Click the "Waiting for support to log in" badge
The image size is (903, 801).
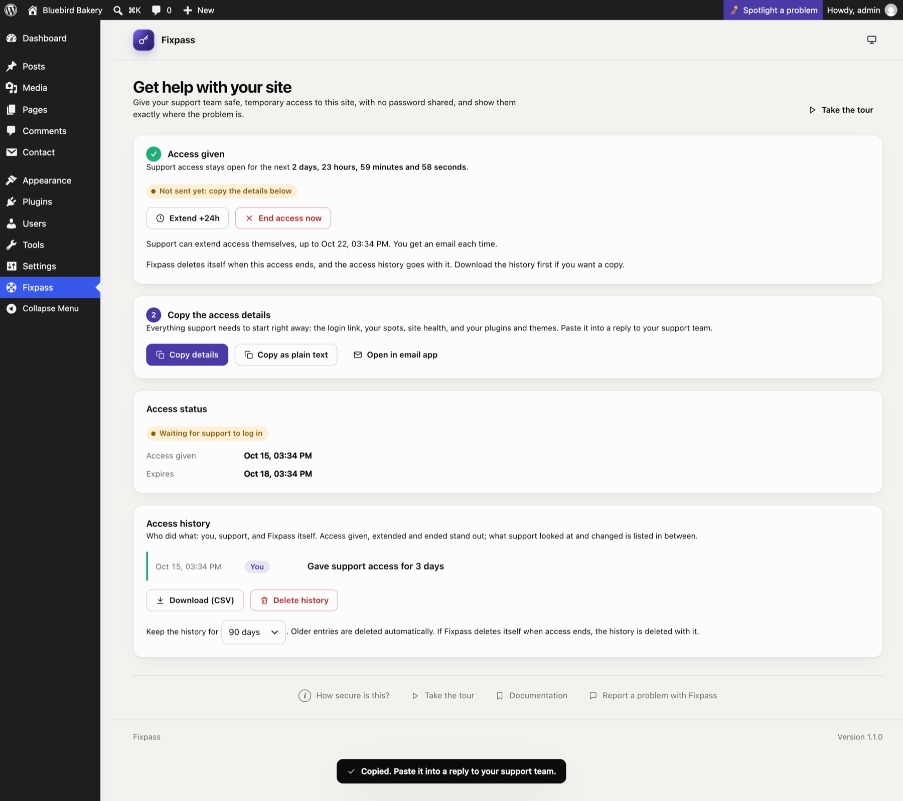click(207, 434)
